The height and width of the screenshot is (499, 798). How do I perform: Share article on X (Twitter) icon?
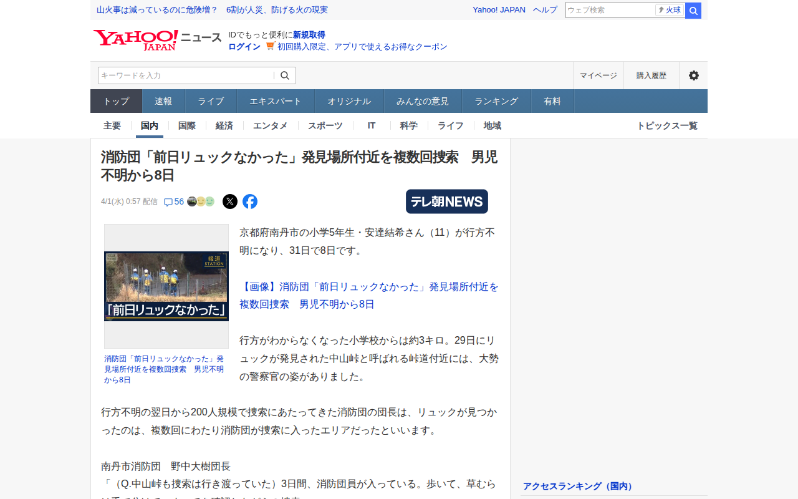coord(230,201)
